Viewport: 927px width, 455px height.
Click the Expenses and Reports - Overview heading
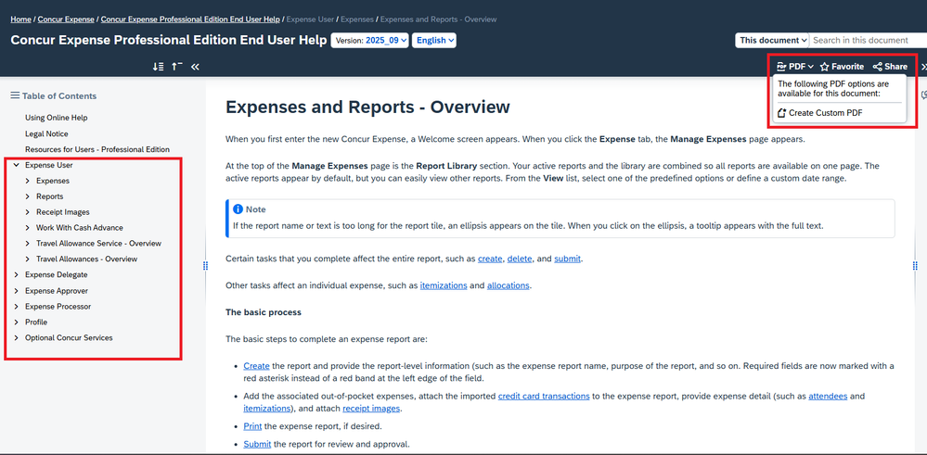(367, 107)
